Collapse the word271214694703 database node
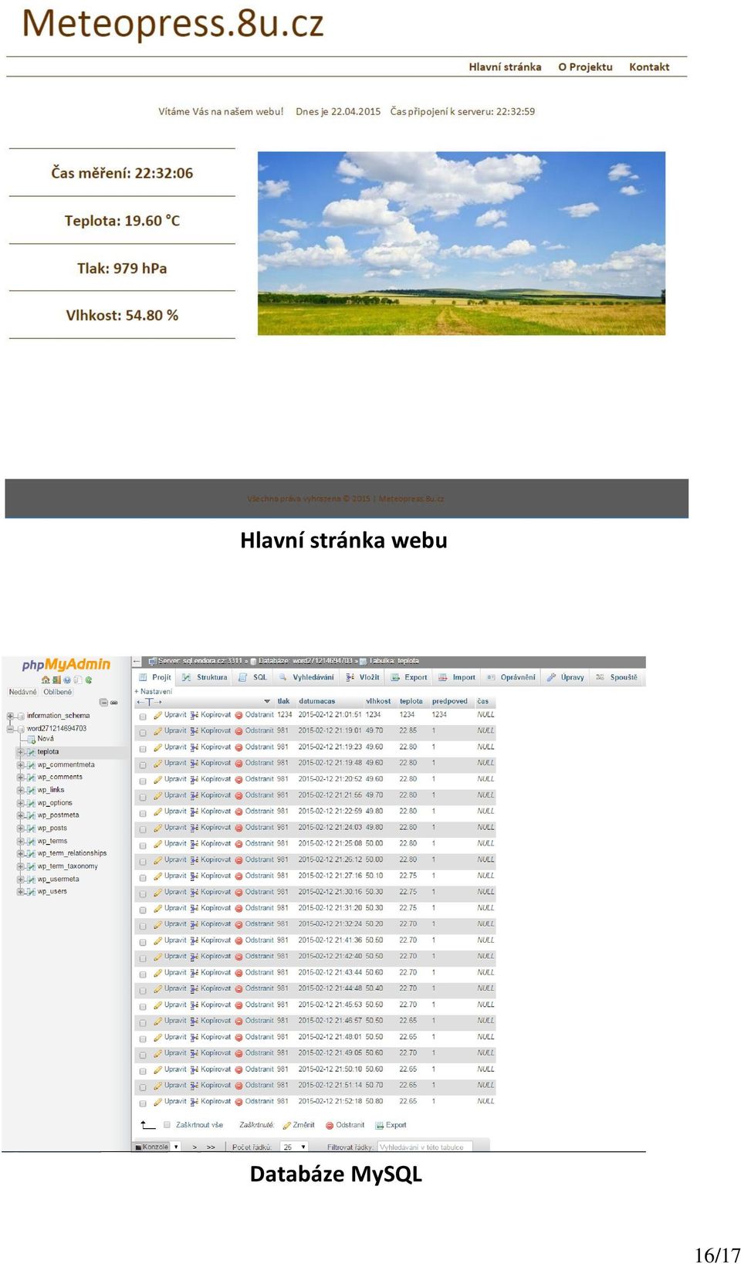The width and height of the screenshot is (741, 1264). (11, 728)
